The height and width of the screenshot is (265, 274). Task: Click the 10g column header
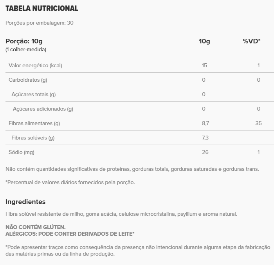click(204, 41)
